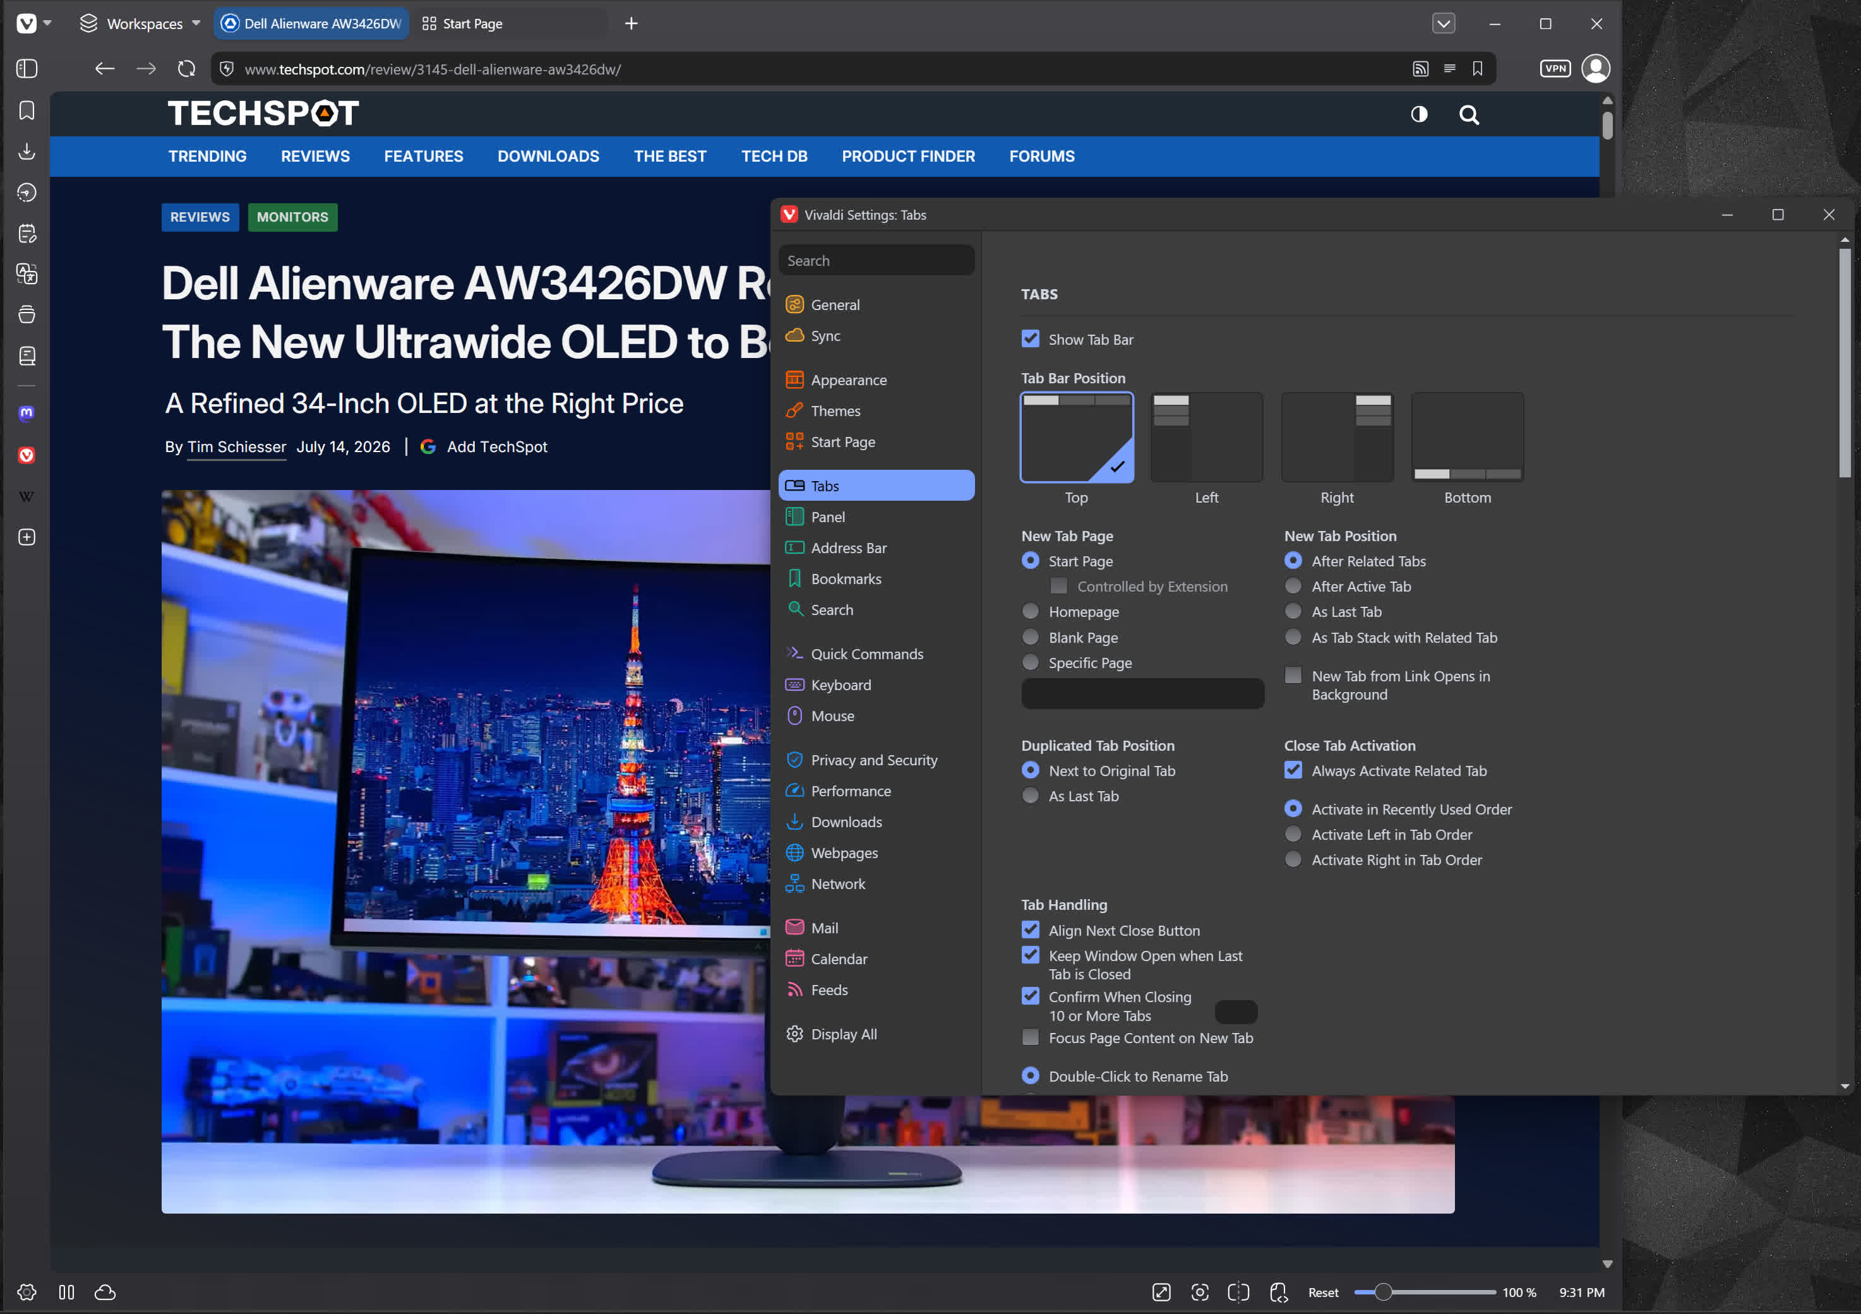Adjust the page zoom slider in status bar
This screenshot has width=1861, height=1314.
click(x=1424, y=1292)
